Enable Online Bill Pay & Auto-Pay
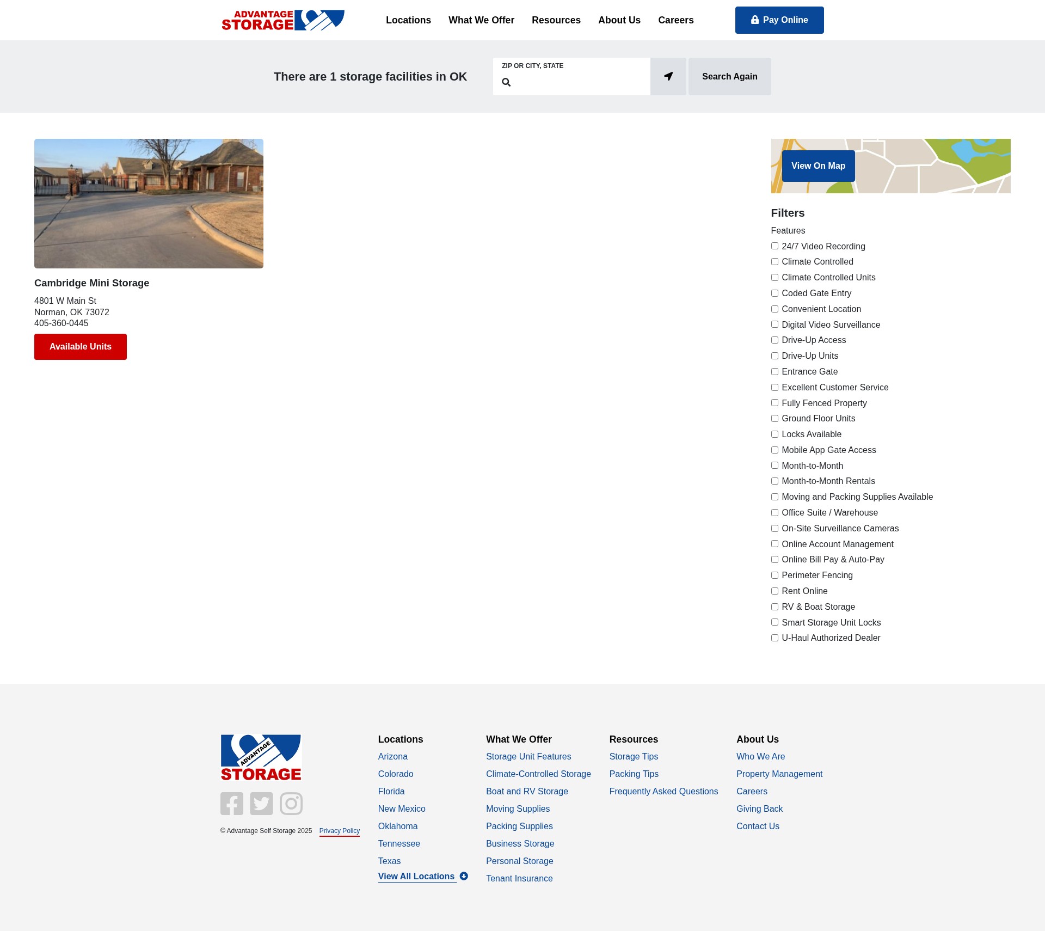 pos(774,560)
